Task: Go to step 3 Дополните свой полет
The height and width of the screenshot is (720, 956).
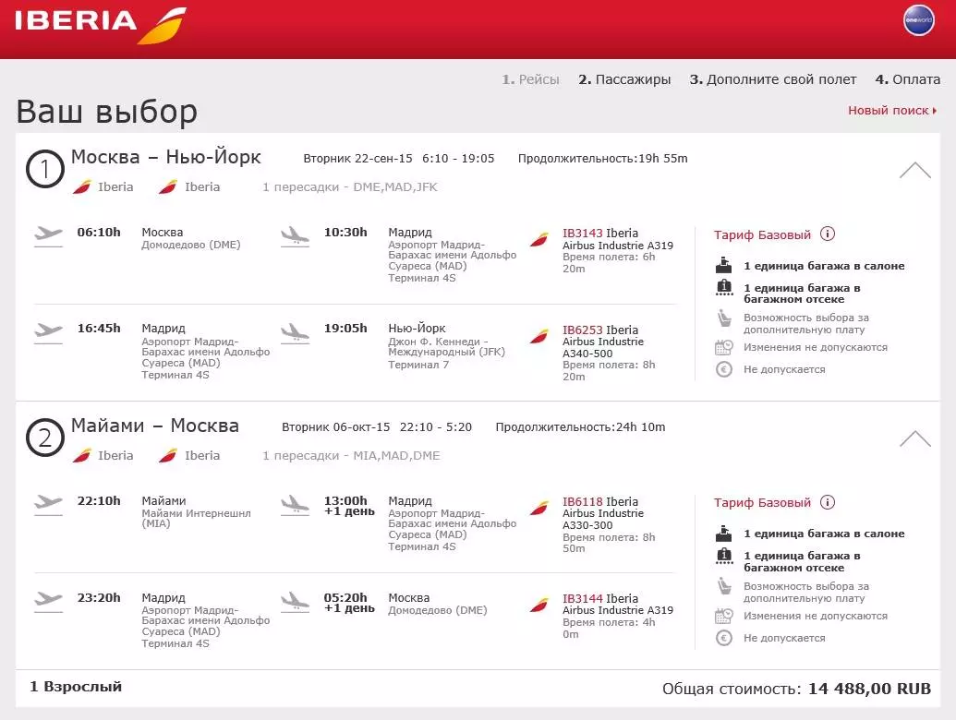Action: pyautogui.click(x=772, y=79)
